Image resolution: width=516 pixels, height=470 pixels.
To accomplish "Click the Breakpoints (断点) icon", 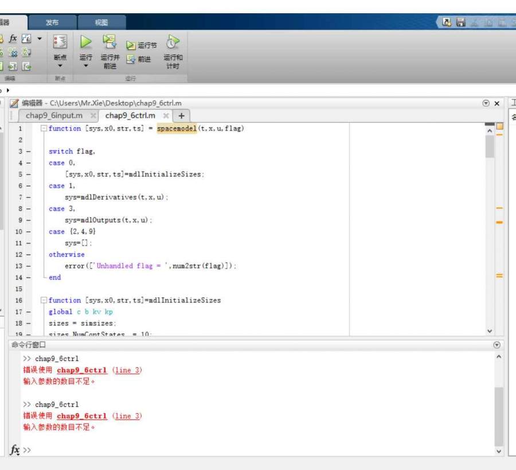I will [60, 42].
